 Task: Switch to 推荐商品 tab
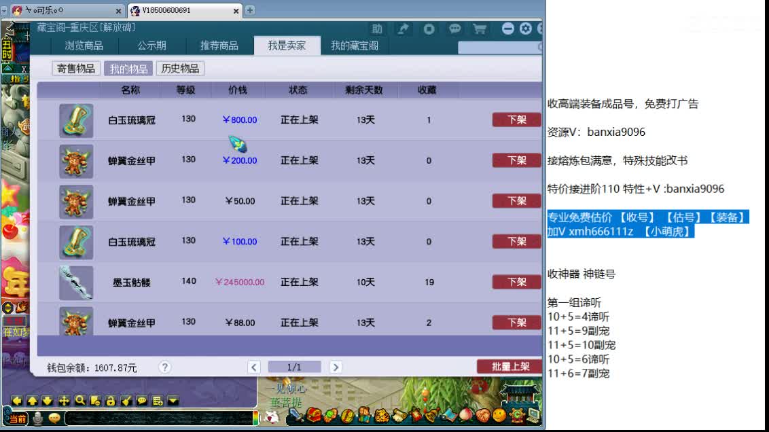tap(219, 46)
